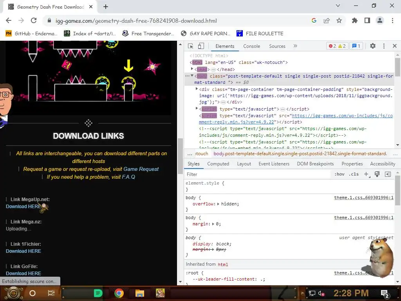Expand the tm-page-container div node
The width and height of the screenshot is (401, 301).
point(197,89)
